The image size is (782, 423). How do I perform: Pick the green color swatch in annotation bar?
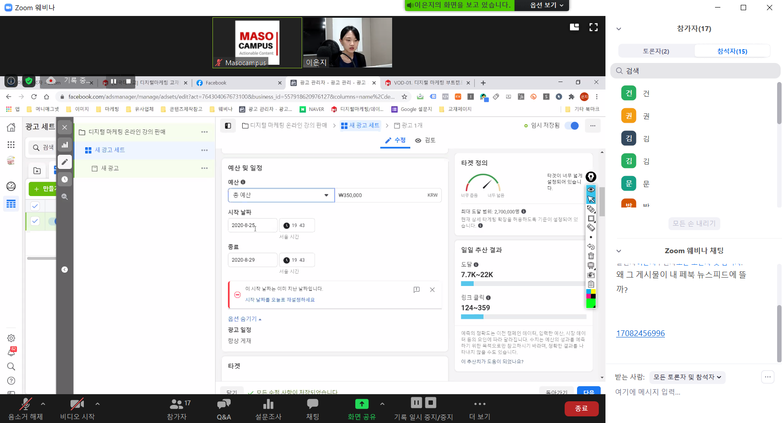point(590,303)
